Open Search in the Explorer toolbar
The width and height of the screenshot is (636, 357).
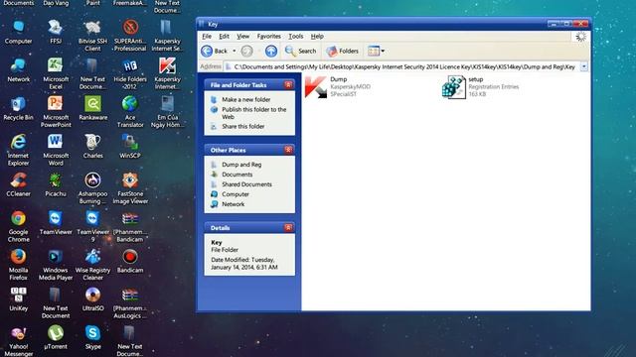coord(300,51)
